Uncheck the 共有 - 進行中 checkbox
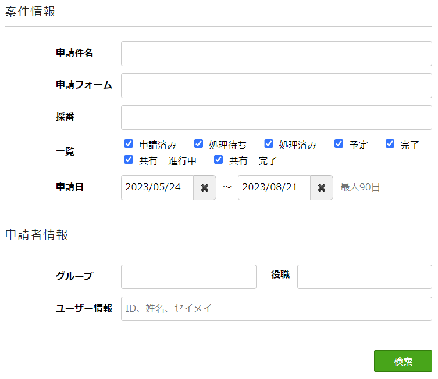The height and width of the screenshot is (379, 438). [x=129, y=159]
